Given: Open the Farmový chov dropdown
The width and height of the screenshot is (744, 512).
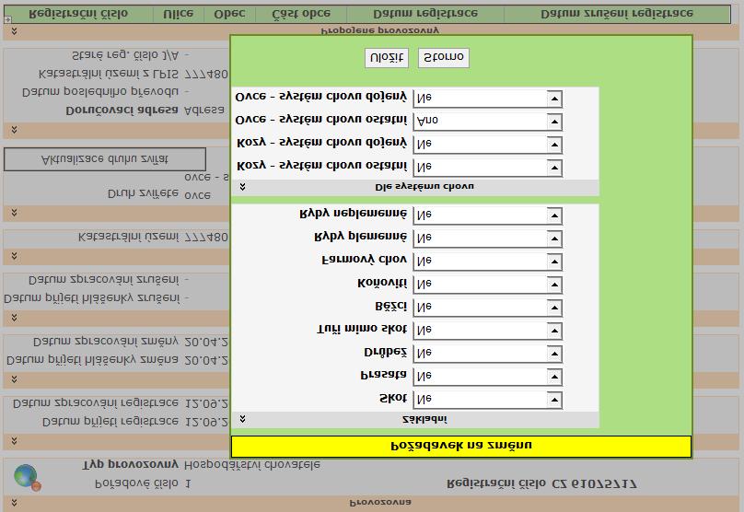Looking at the screenshot, I should coord(488,261).
